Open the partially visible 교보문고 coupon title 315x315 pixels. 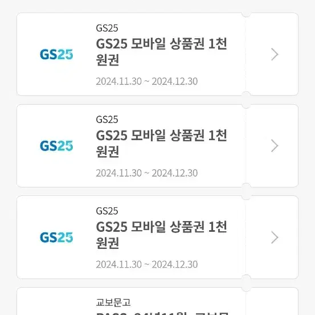pos(162,313)
